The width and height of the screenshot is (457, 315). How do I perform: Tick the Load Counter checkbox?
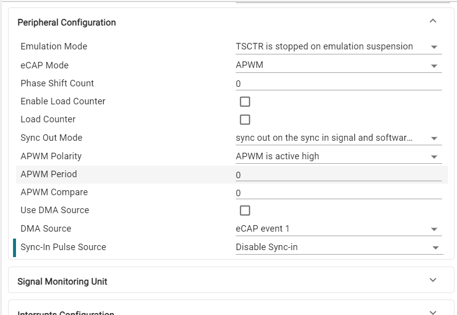click(245, 120)
